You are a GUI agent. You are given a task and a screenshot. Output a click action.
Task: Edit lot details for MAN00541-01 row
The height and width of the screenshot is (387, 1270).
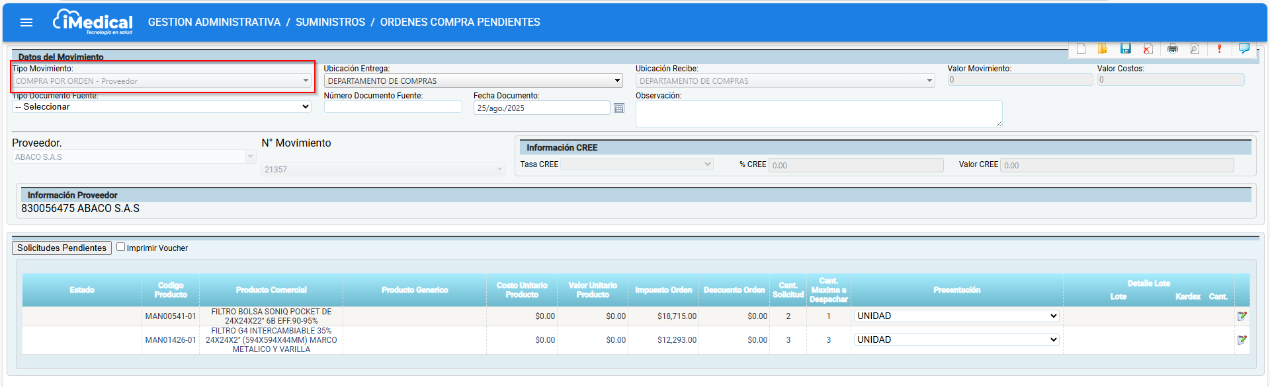coord(1242,316)
